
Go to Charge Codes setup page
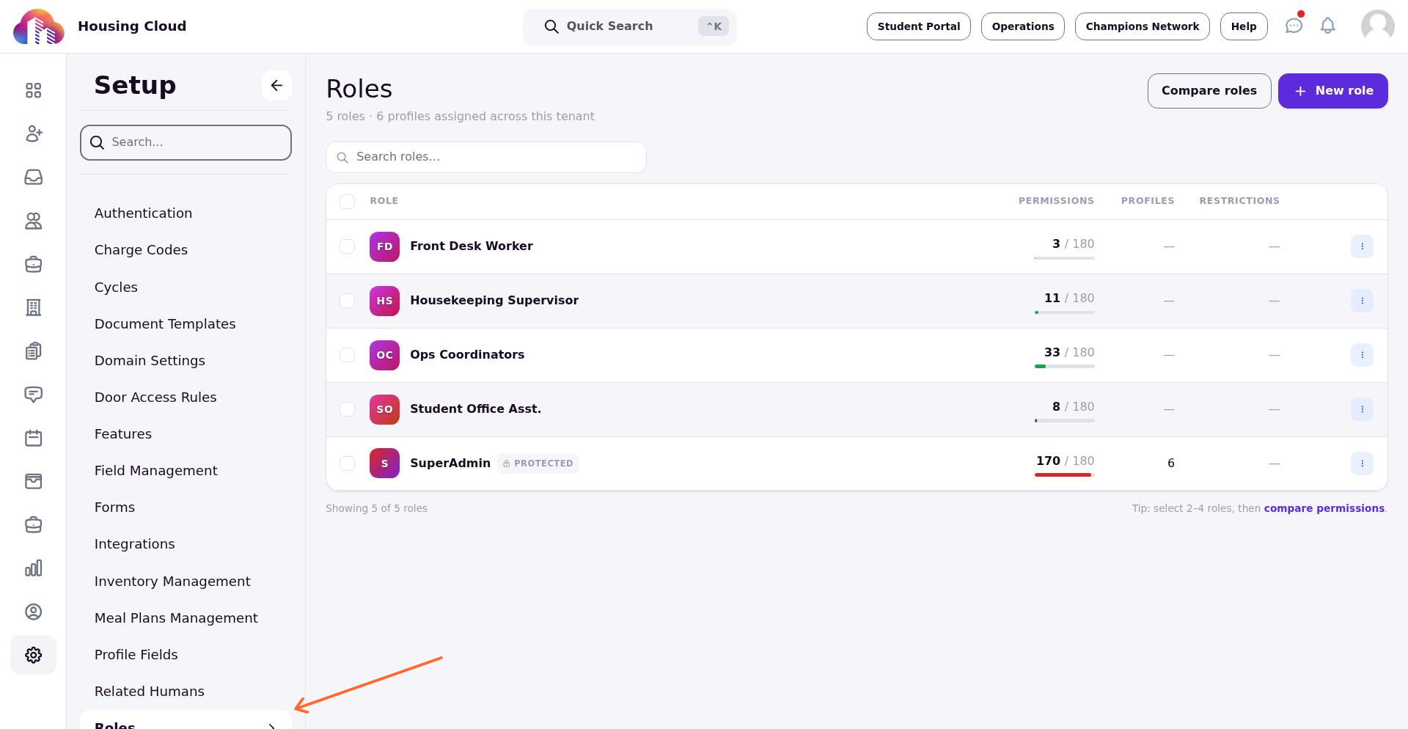(141, 250)
